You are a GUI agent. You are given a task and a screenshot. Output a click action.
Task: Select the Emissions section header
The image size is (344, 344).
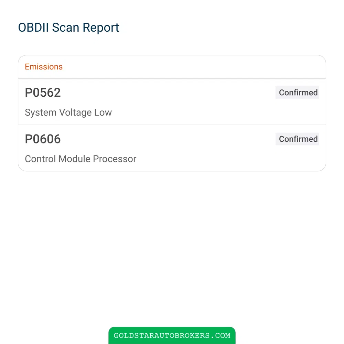point(44,67)
